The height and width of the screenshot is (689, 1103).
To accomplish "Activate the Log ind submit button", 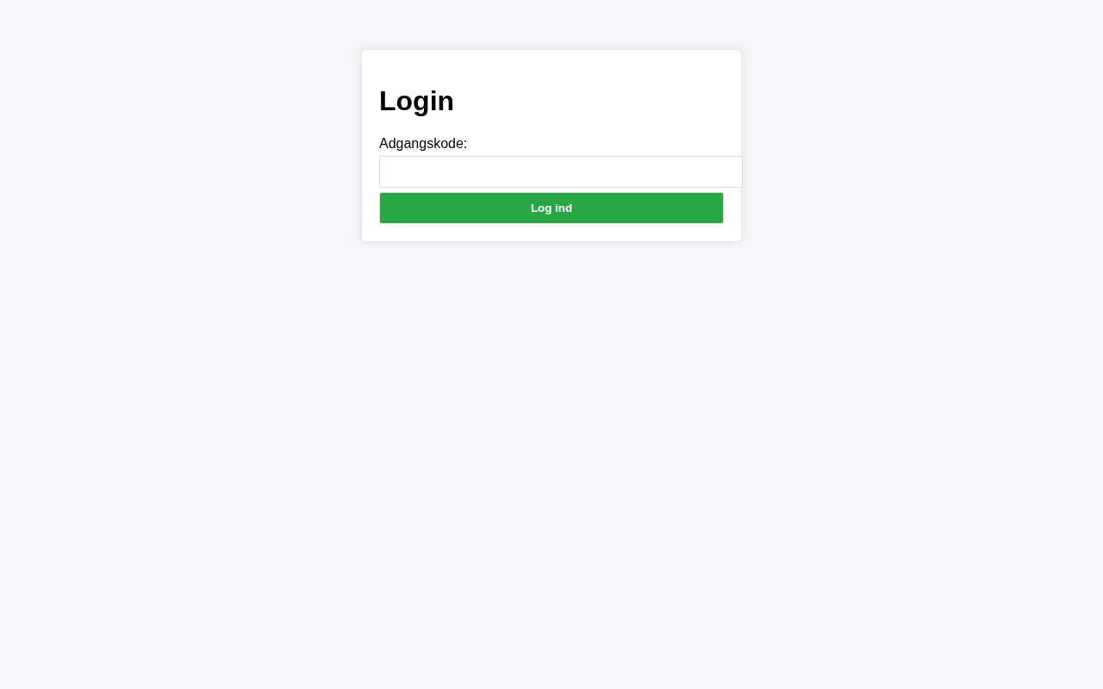I will pos(551,208).
